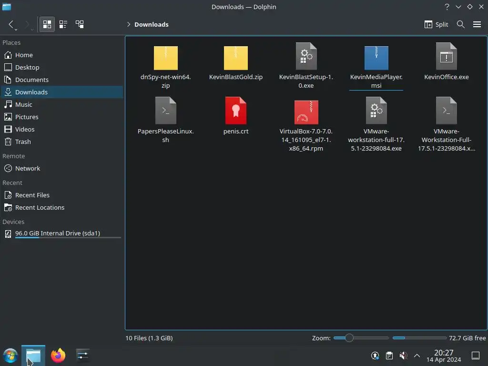
Task: Select VMware-workstation-full .exe file icon
Action: pyautogui.click(x=376, y=111)
